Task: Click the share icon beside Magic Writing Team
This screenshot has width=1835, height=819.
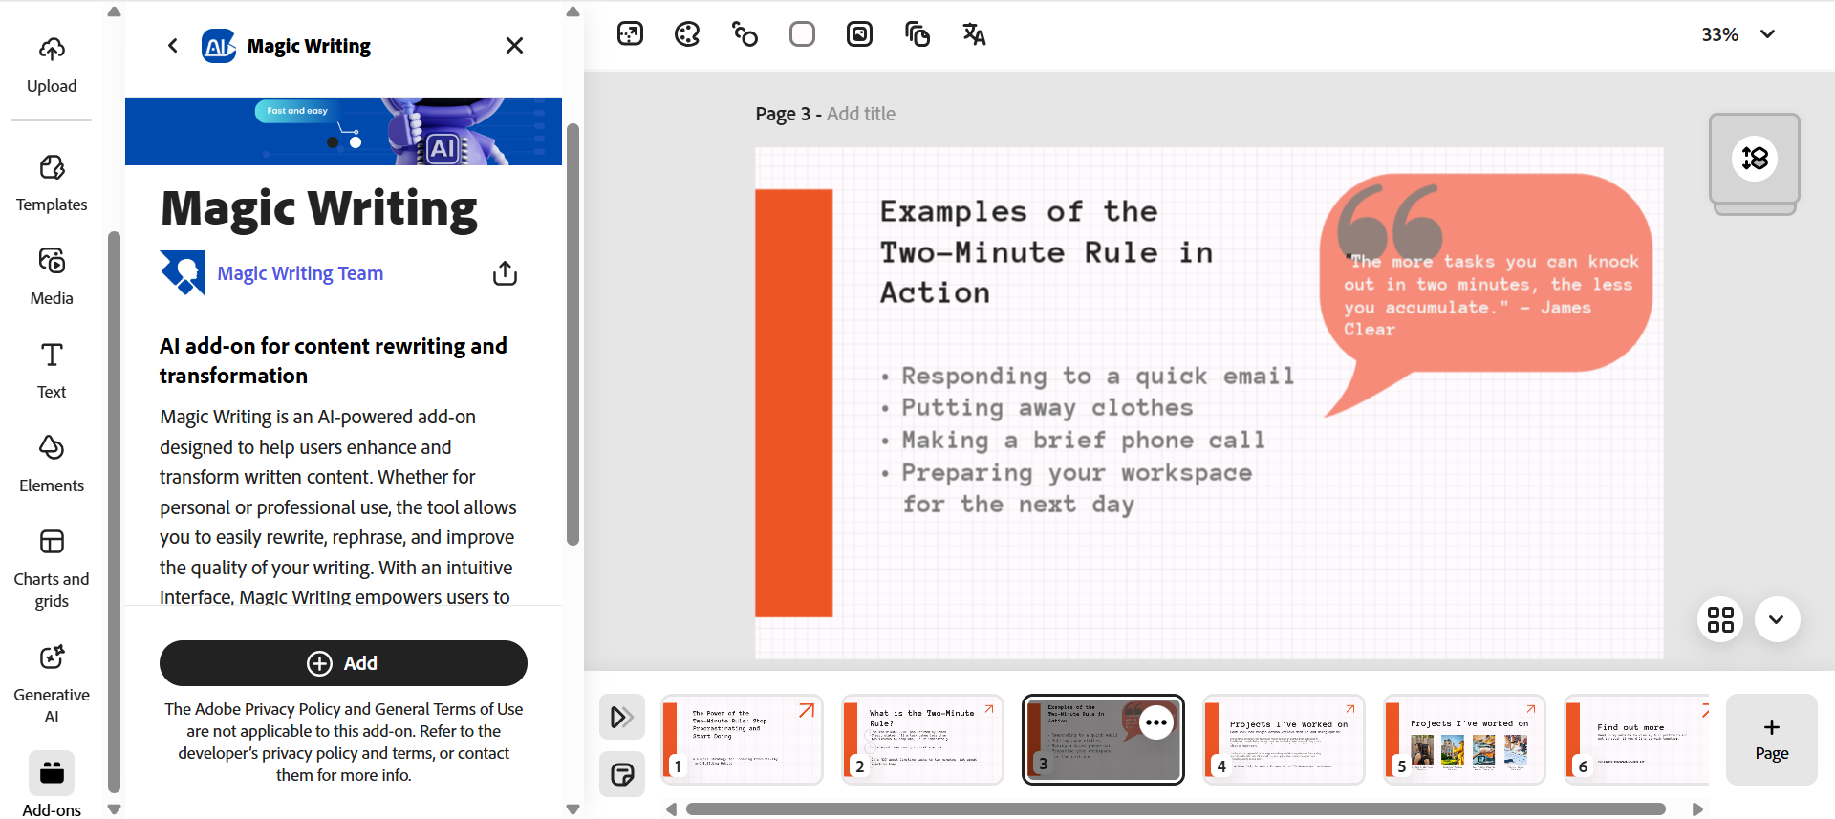Action: [505, 273]
